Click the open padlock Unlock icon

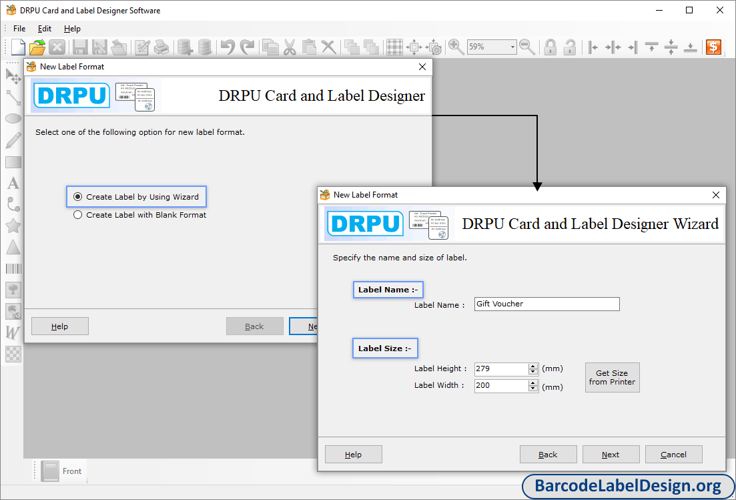pos(569,47)
